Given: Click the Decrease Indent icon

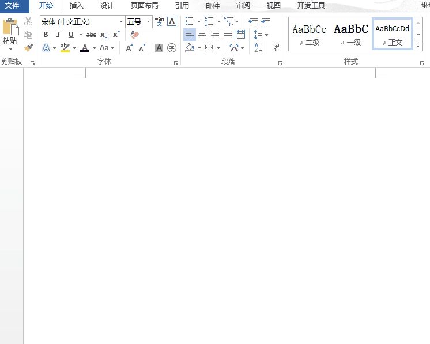Looking at the screenshot, I should (252, 21).
